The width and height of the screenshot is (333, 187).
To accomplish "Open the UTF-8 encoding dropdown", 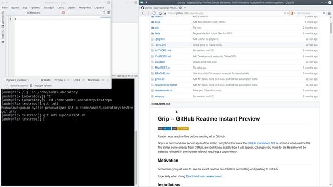I will pyautogui.click(x=79, y=80).
